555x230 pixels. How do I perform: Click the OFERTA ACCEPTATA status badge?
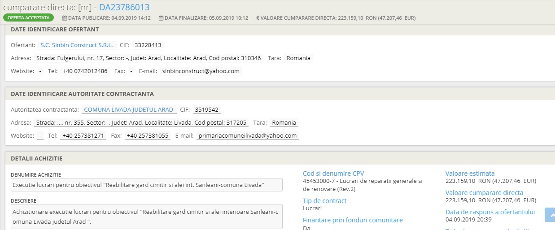point(28,18)
